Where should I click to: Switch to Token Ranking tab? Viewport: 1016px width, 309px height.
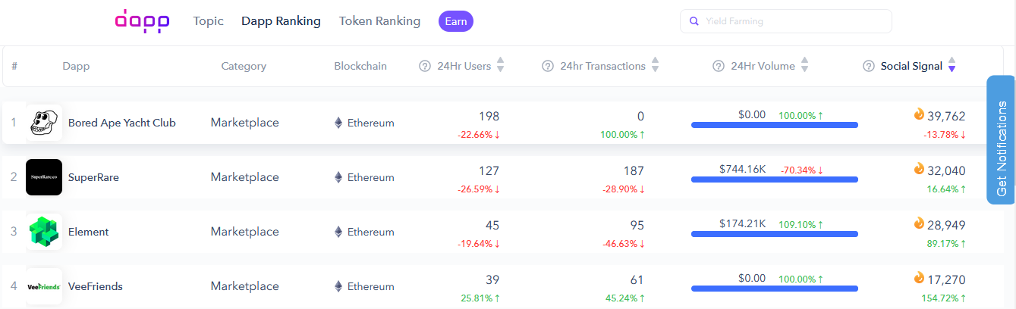coord(379,21)
